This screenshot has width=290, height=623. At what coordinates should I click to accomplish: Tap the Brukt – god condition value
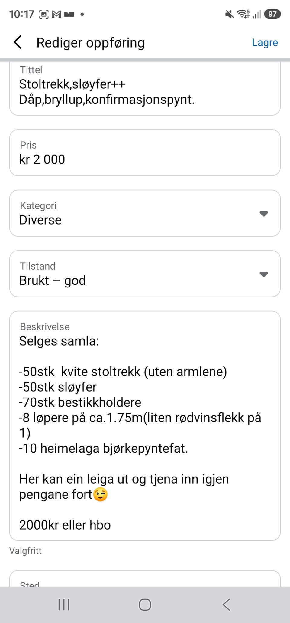[53, 280]
